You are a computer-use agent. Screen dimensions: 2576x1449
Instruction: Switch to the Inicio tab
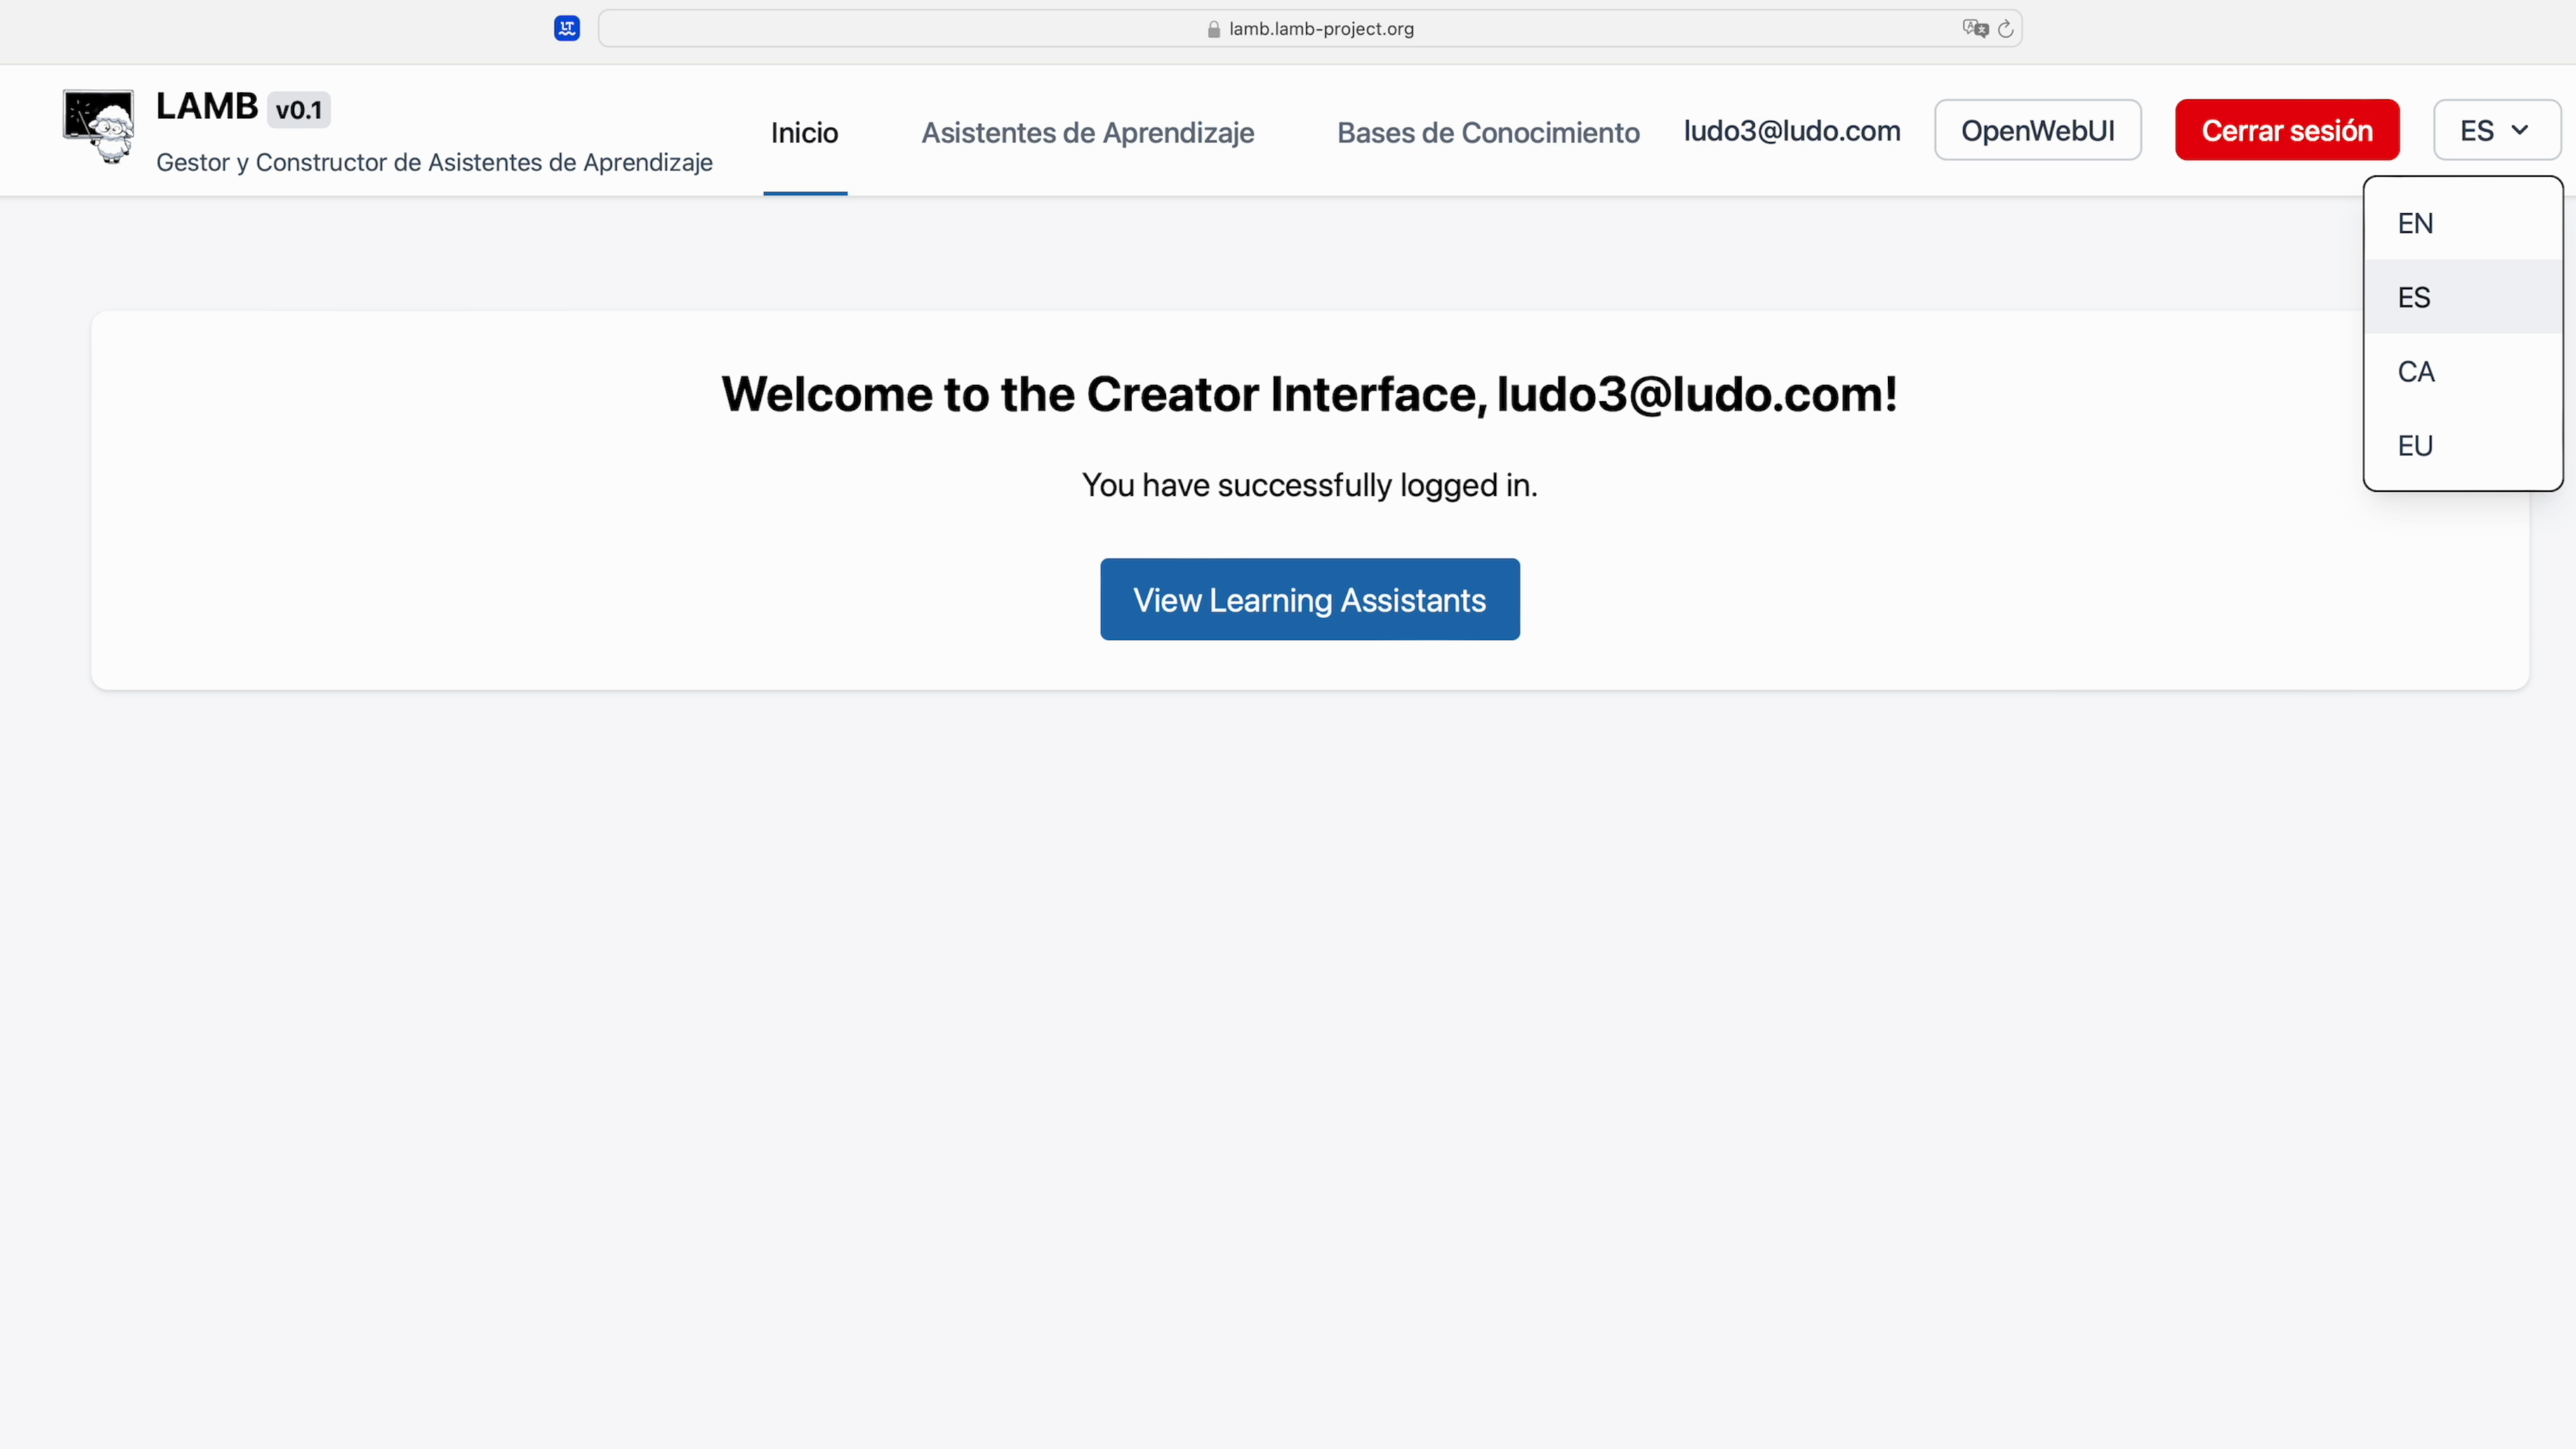[x=804, y=132]
